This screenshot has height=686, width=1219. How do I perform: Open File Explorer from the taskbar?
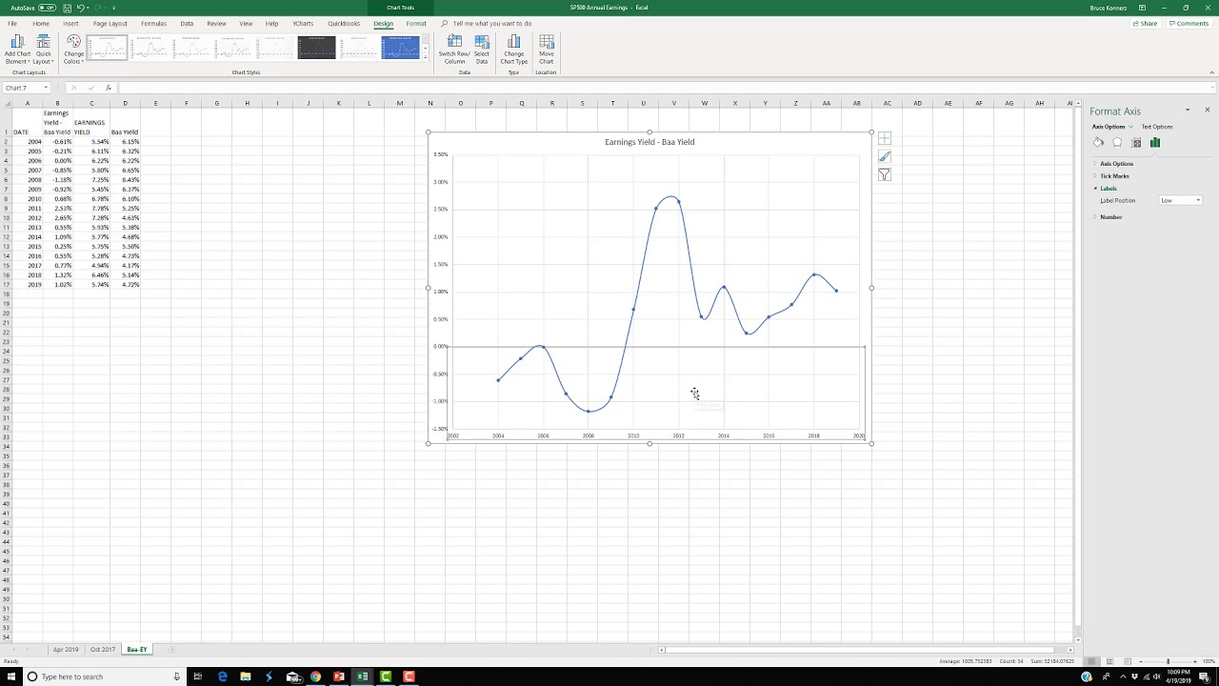tap(245, 676)
